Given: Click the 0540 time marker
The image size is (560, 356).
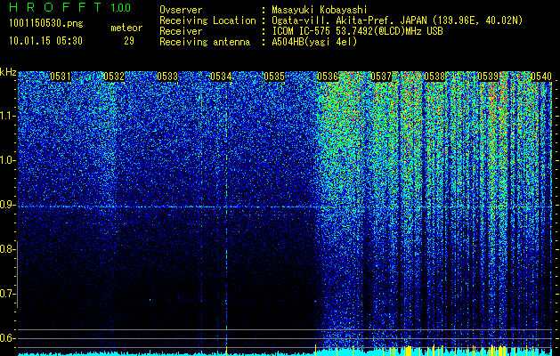Looking at the screenshot, I should click(541, 77).
